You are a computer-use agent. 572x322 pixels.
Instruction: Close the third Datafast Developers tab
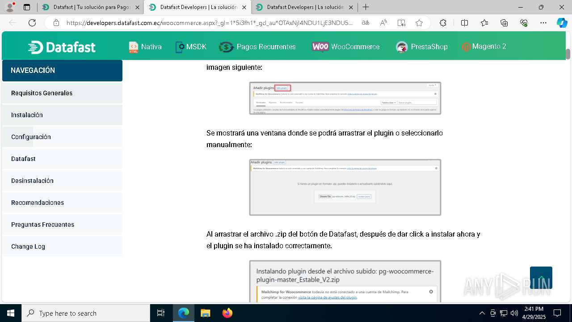(x=351, y=7)
